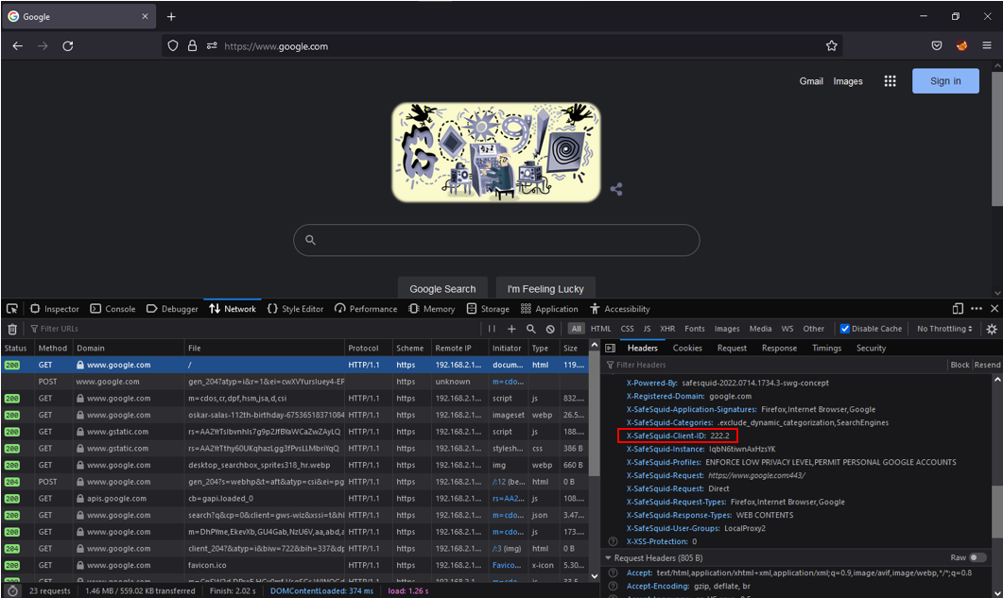
Task: Click the address bar padlock icon
Action: point(192,46)
